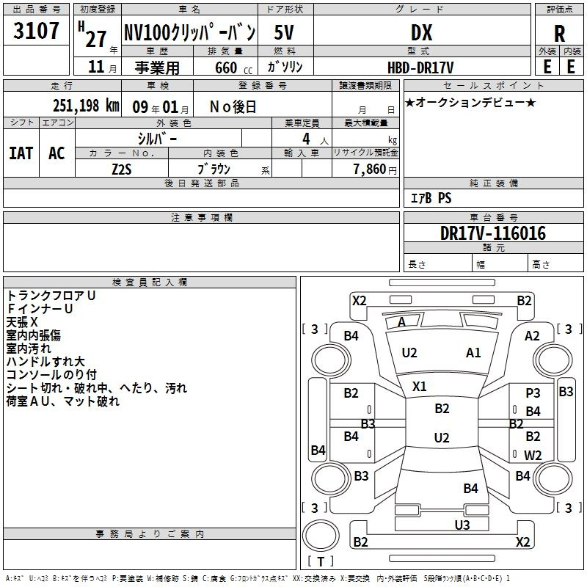587x587 pixels.
Task: Click inspector note ハンドルすれ大
Action: [45, 361]
